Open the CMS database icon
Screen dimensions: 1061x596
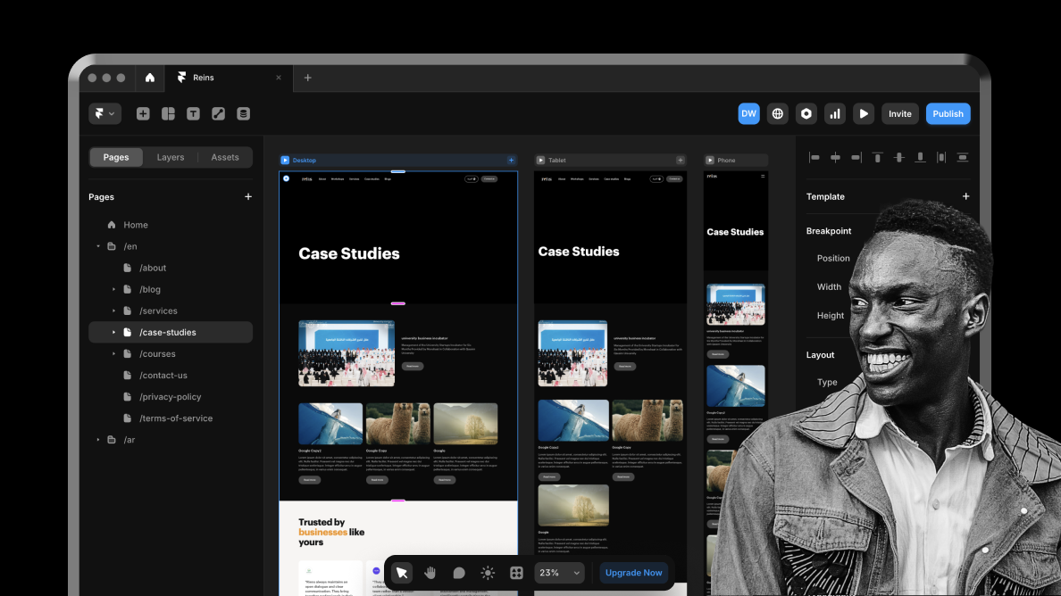click(x=243, y=114)
